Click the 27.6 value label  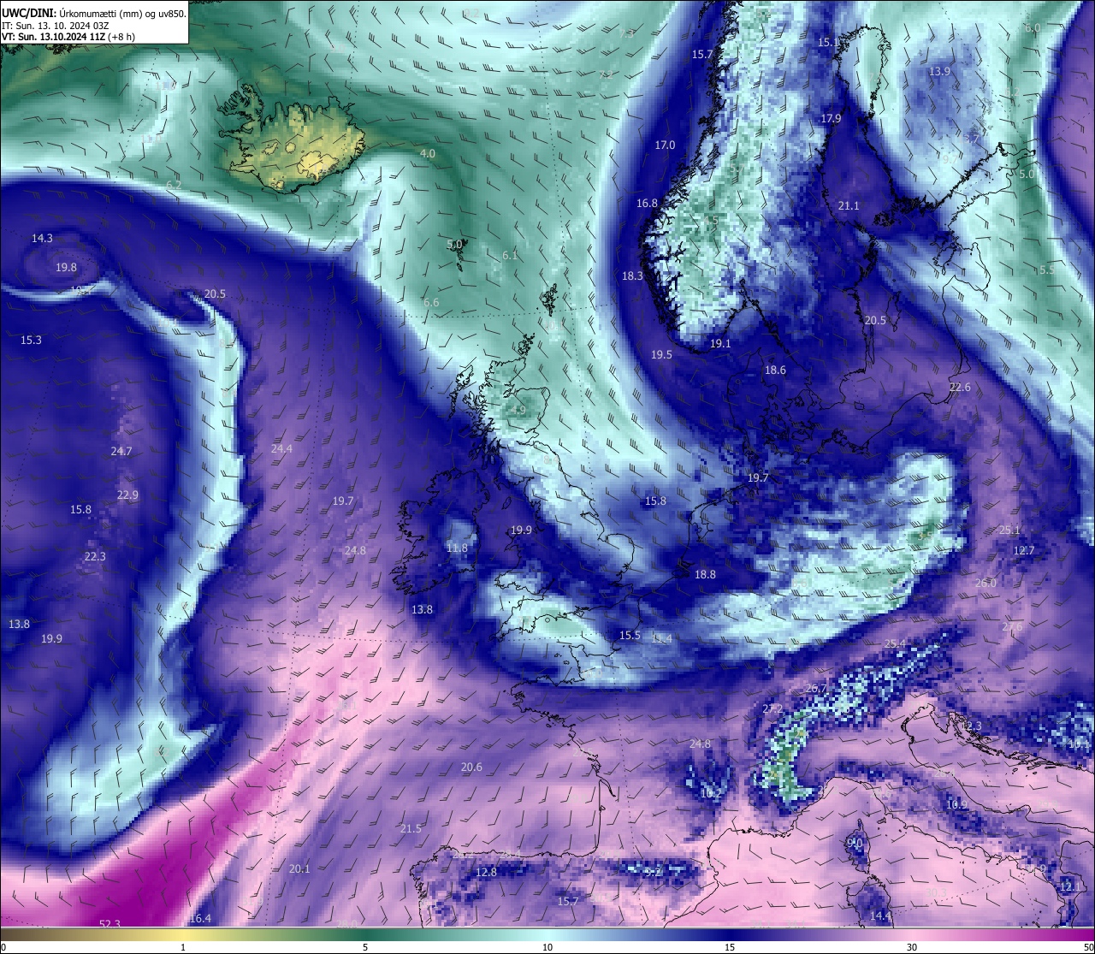click(x=1012, y=627)
